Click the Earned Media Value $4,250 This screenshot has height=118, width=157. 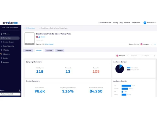click(x=96, y=91)
